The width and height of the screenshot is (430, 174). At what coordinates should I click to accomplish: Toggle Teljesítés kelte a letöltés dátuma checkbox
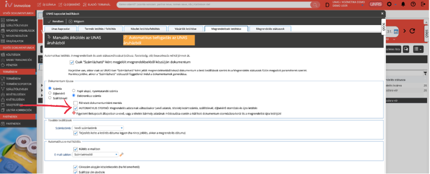[x=76, y=133]
